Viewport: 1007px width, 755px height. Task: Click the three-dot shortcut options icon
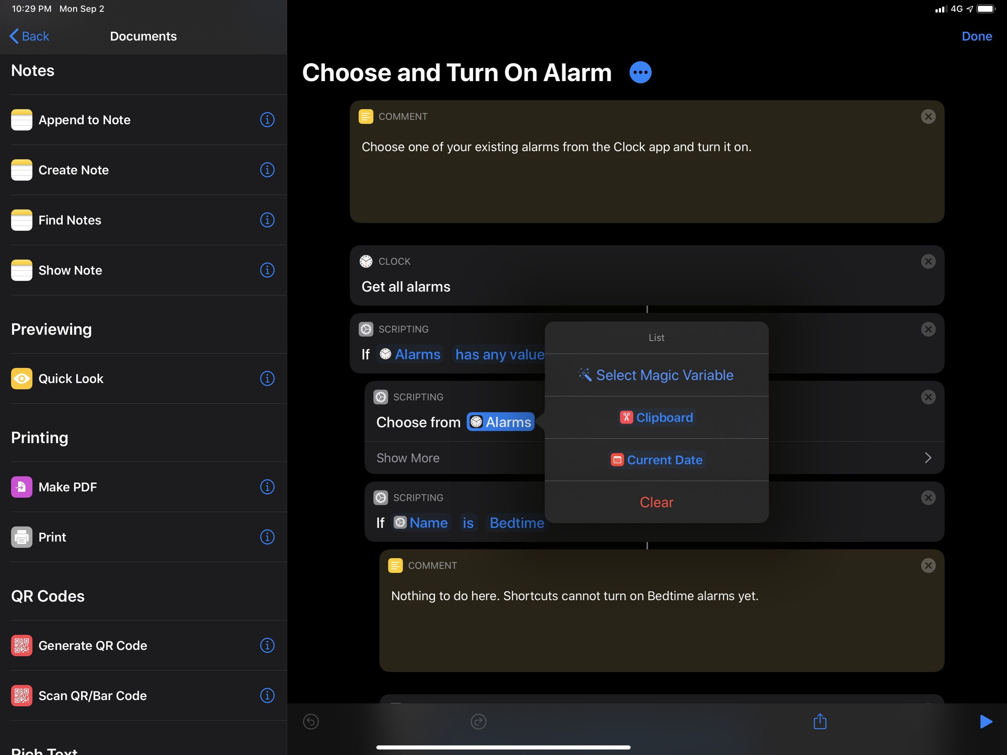point(640,73)
